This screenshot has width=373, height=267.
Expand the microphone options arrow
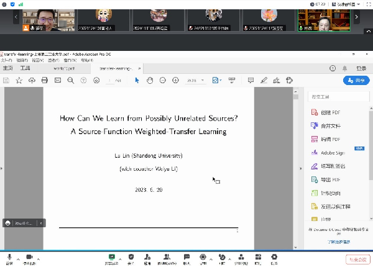pos(18,257)
